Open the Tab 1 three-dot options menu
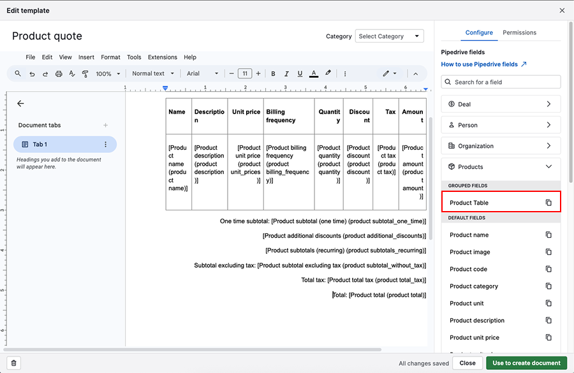Viewport: 574px width, 373px height. pyautogui.click(x=106, y=145)
